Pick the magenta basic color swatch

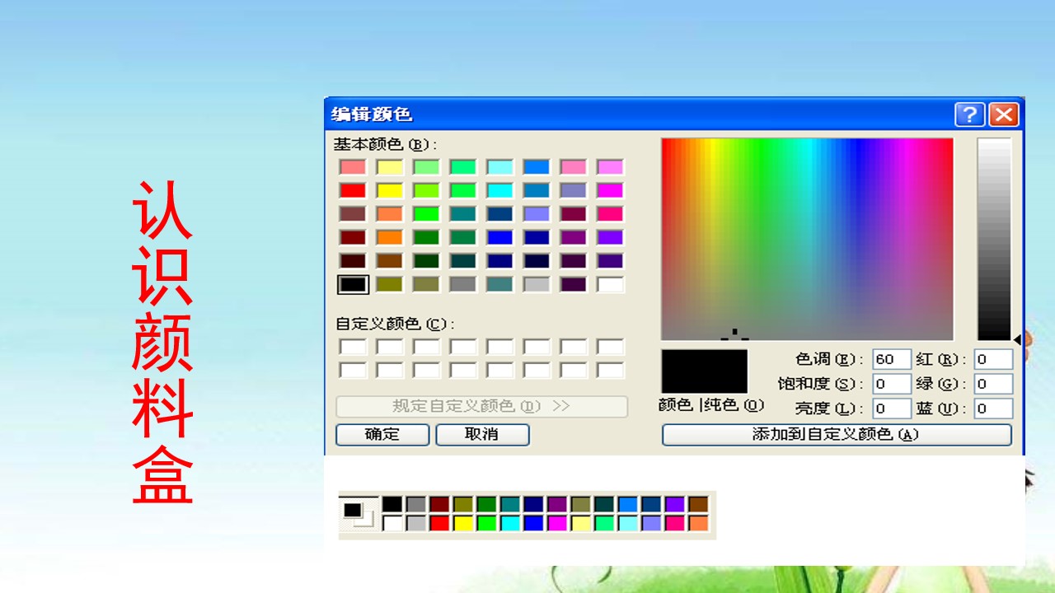611,190
